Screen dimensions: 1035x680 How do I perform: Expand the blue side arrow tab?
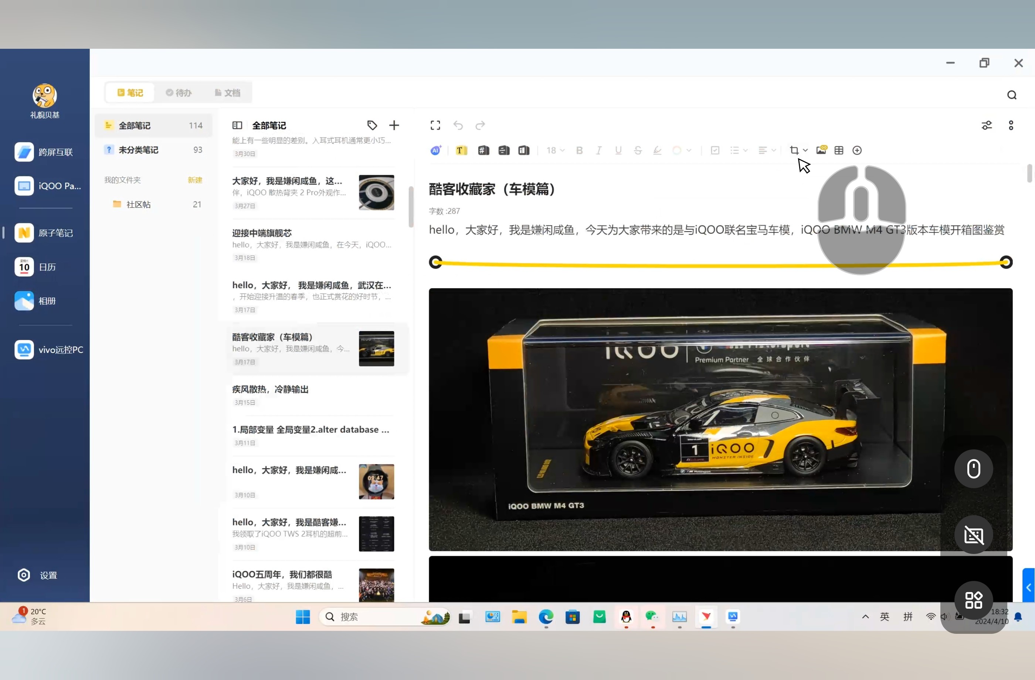coord(1028,587)
